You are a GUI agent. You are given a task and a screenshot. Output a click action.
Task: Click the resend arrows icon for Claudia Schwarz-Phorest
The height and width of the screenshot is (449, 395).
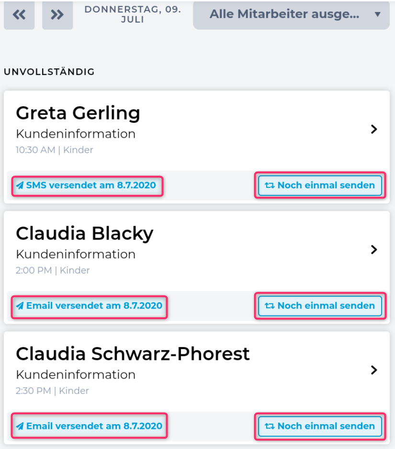tap(270, 427)
